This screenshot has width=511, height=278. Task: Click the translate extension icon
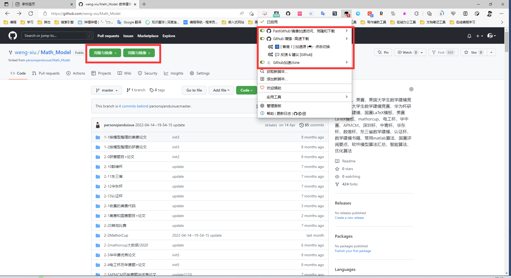[323, 14]
